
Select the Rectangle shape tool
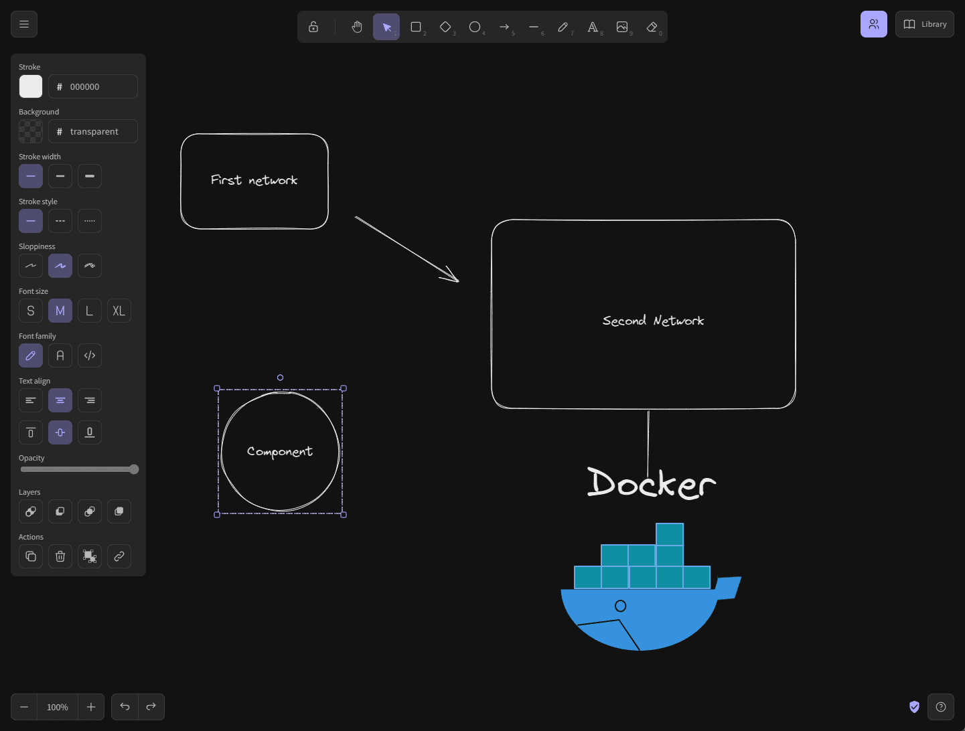416,27
